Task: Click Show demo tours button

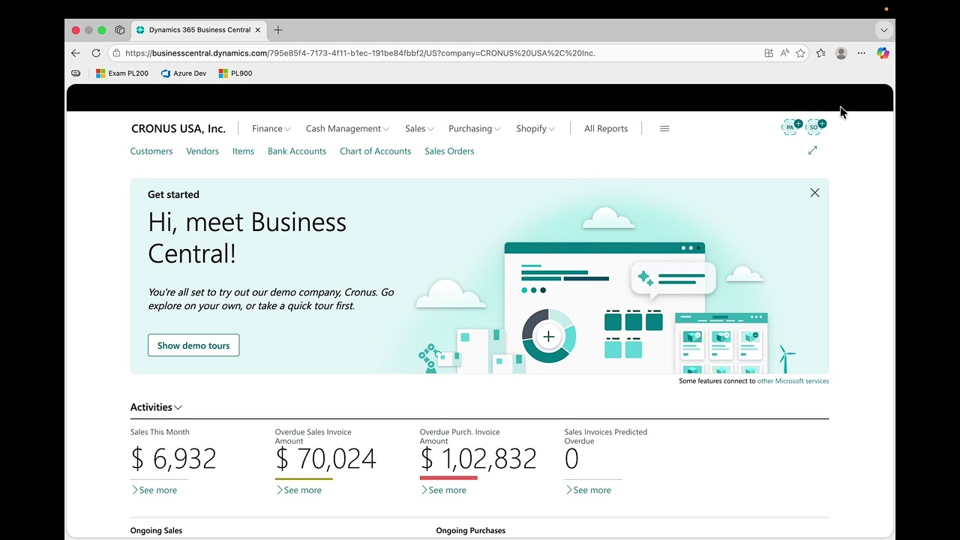Action: click(x=193, y=345)
